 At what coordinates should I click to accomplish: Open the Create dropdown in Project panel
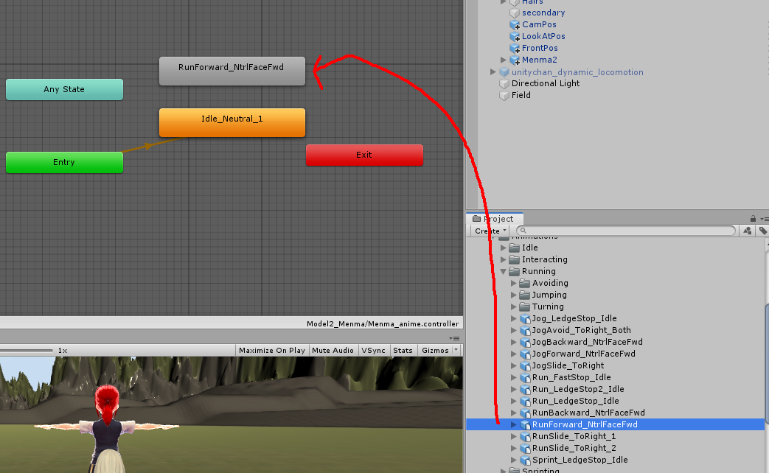[x=490, y=231]
